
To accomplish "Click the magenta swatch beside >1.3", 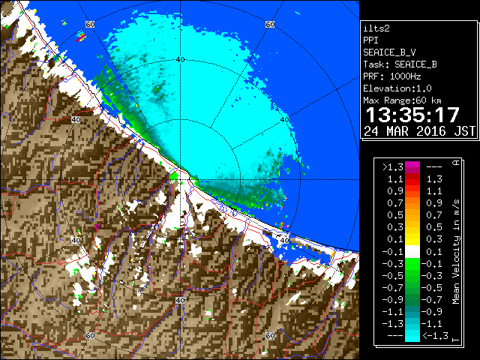I will 412,167.
